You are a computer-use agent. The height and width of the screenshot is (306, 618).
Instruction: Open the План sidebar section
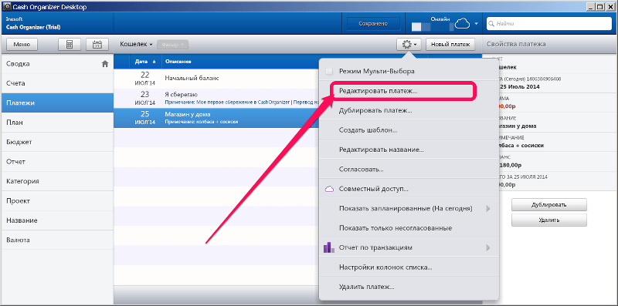tap(56, 123)
